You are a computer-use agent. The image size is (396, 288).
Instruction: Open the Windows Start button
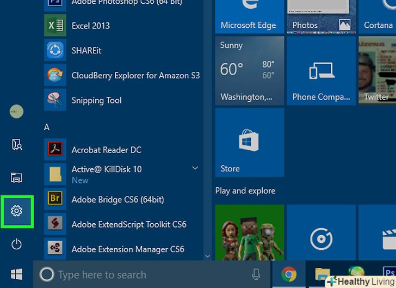pos(17,274)
